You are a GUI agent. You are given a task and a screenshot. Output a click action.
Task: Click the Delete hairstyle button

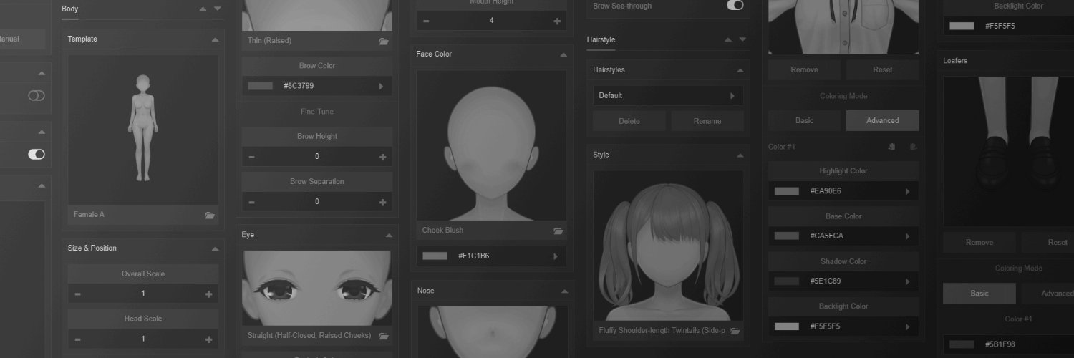629,121
